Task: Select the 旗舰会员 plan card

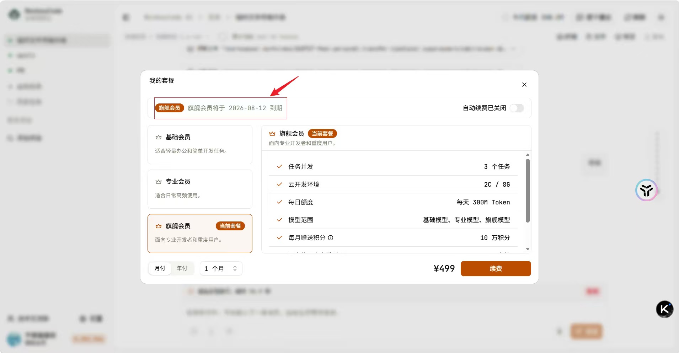Action: coord(200,233)
